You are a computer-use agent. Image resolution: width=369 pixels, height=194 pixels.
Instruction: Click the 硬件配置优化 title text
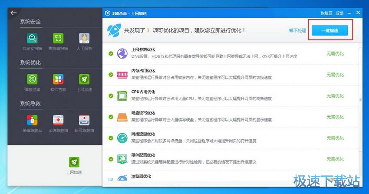[x=143, y=155]
